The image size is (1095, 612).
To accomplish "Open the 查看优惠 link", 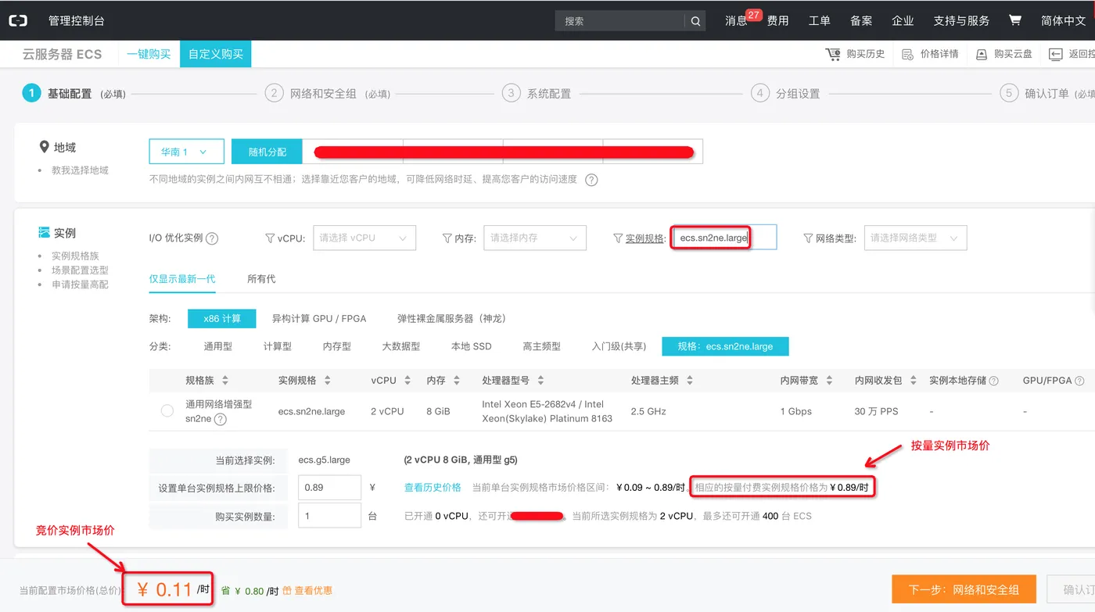I will click(x=314, y=591).
